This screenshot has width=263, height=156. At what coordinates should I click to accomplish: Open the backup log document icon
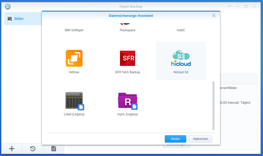pos(54,149)
